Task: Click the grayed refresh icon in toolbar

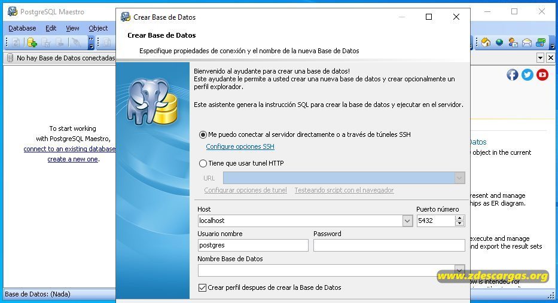Action: [x=16, y=42]
